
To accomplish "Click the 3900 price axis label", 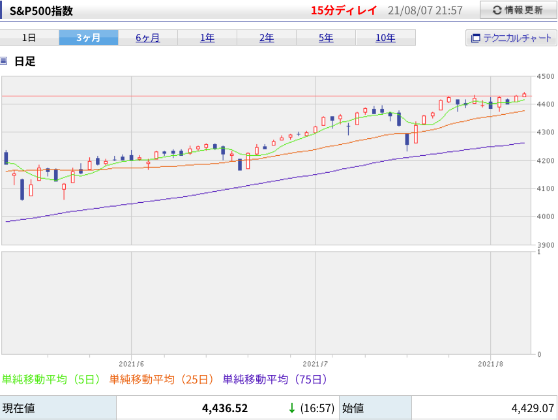I will click(546, 245).
